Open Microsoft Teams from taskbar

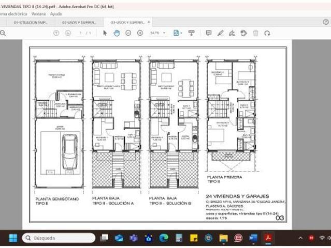click(x=134, y=238)
